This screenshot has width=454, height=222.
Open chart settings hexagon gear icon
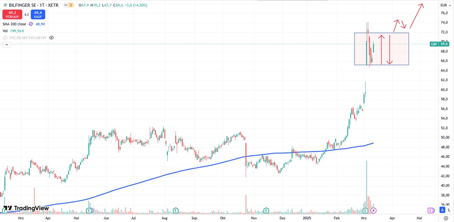(x=446, y=218)
